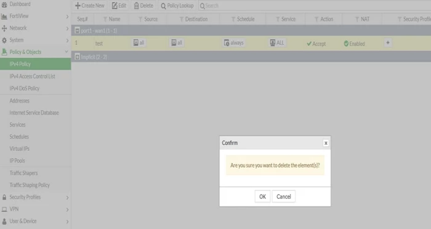
Task: Expand the VPN menu chevron
Action: click(x=67, y=210)
